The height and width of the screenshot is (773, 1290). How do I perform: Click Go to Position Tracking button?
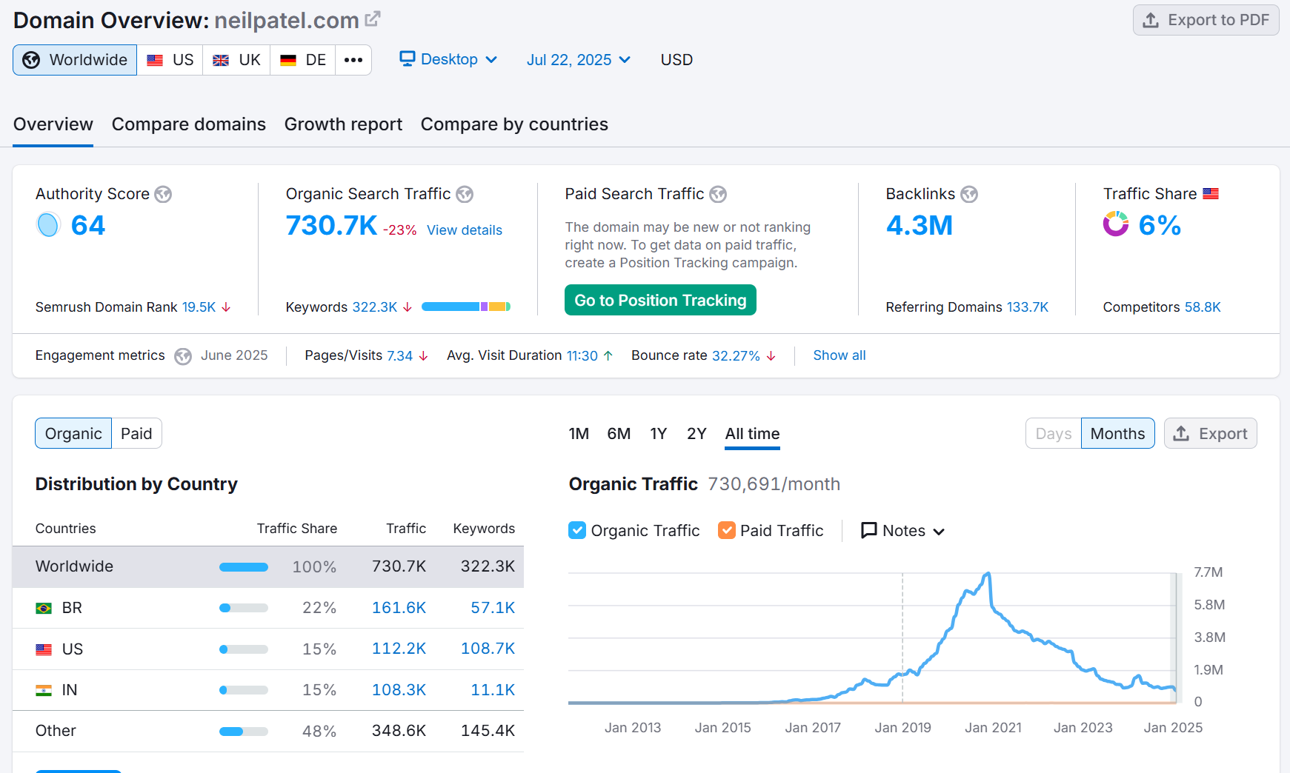point(660,300)
